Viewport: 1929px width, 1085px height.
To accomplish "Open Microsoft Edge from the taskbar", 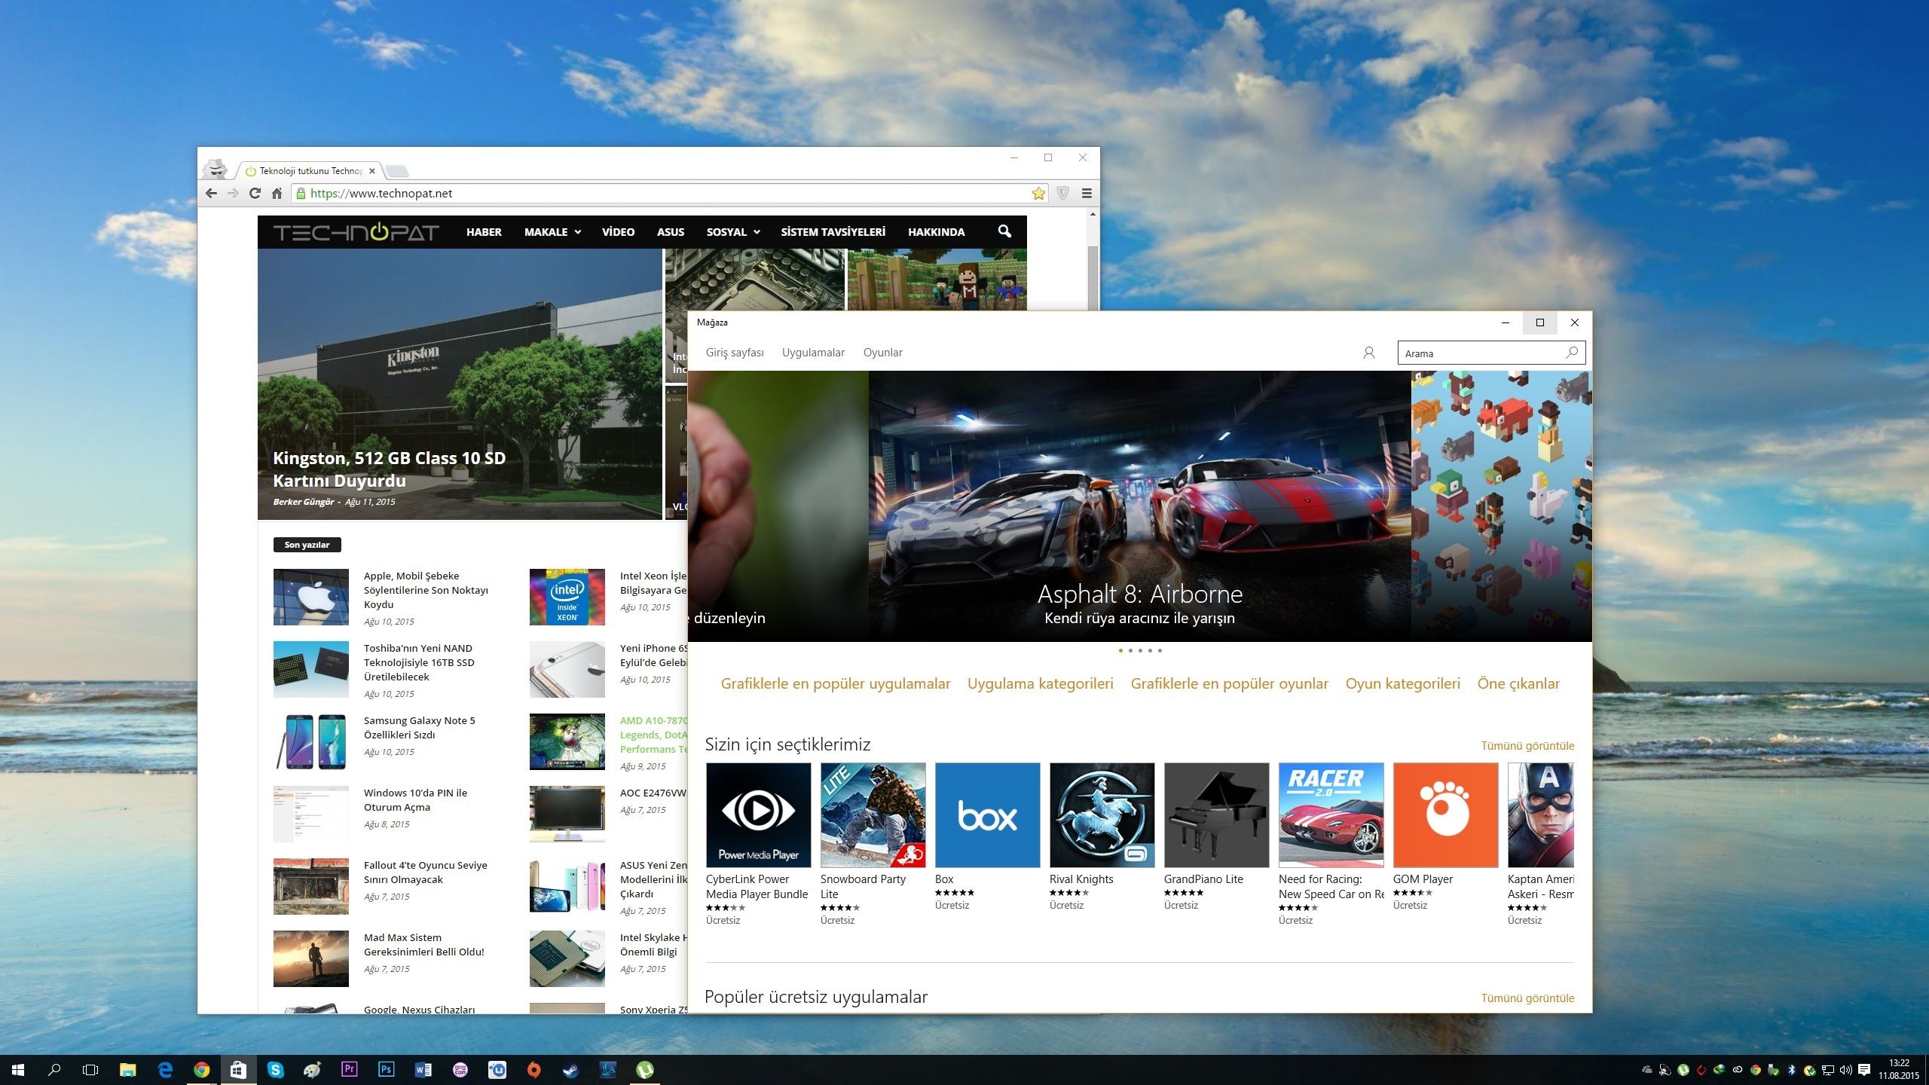I will pos(165,1069).
